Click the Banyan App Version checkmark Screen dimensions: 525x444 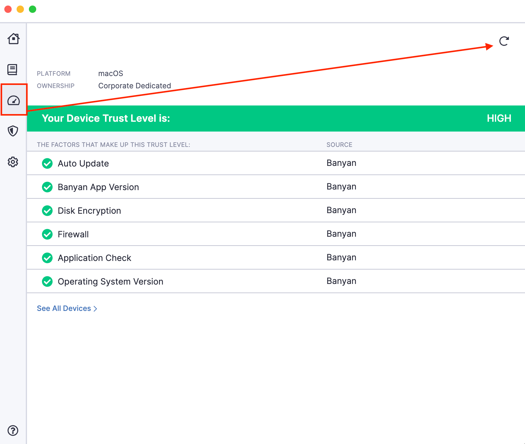click(47, 187)
